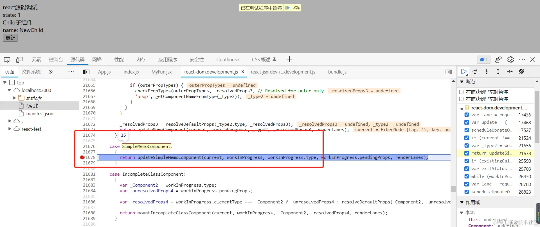Open manifest.json in the navigator

pyautogui.click(x=39, y=114)
